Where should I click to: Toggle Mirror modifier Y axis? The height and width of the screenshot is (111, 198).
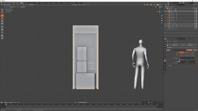[x=187, y=52]
